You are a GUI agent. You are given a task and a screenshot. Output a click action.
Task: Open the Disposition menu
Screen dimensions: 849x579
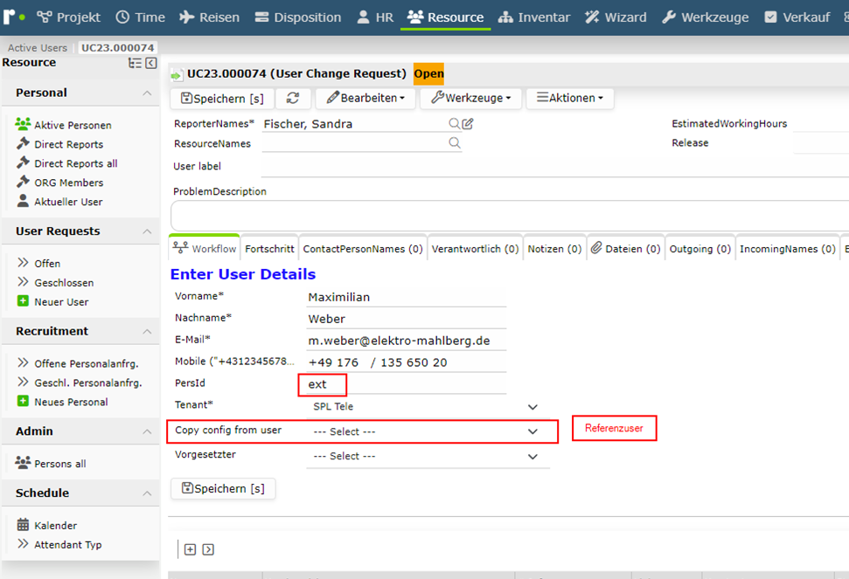(298, 17)
